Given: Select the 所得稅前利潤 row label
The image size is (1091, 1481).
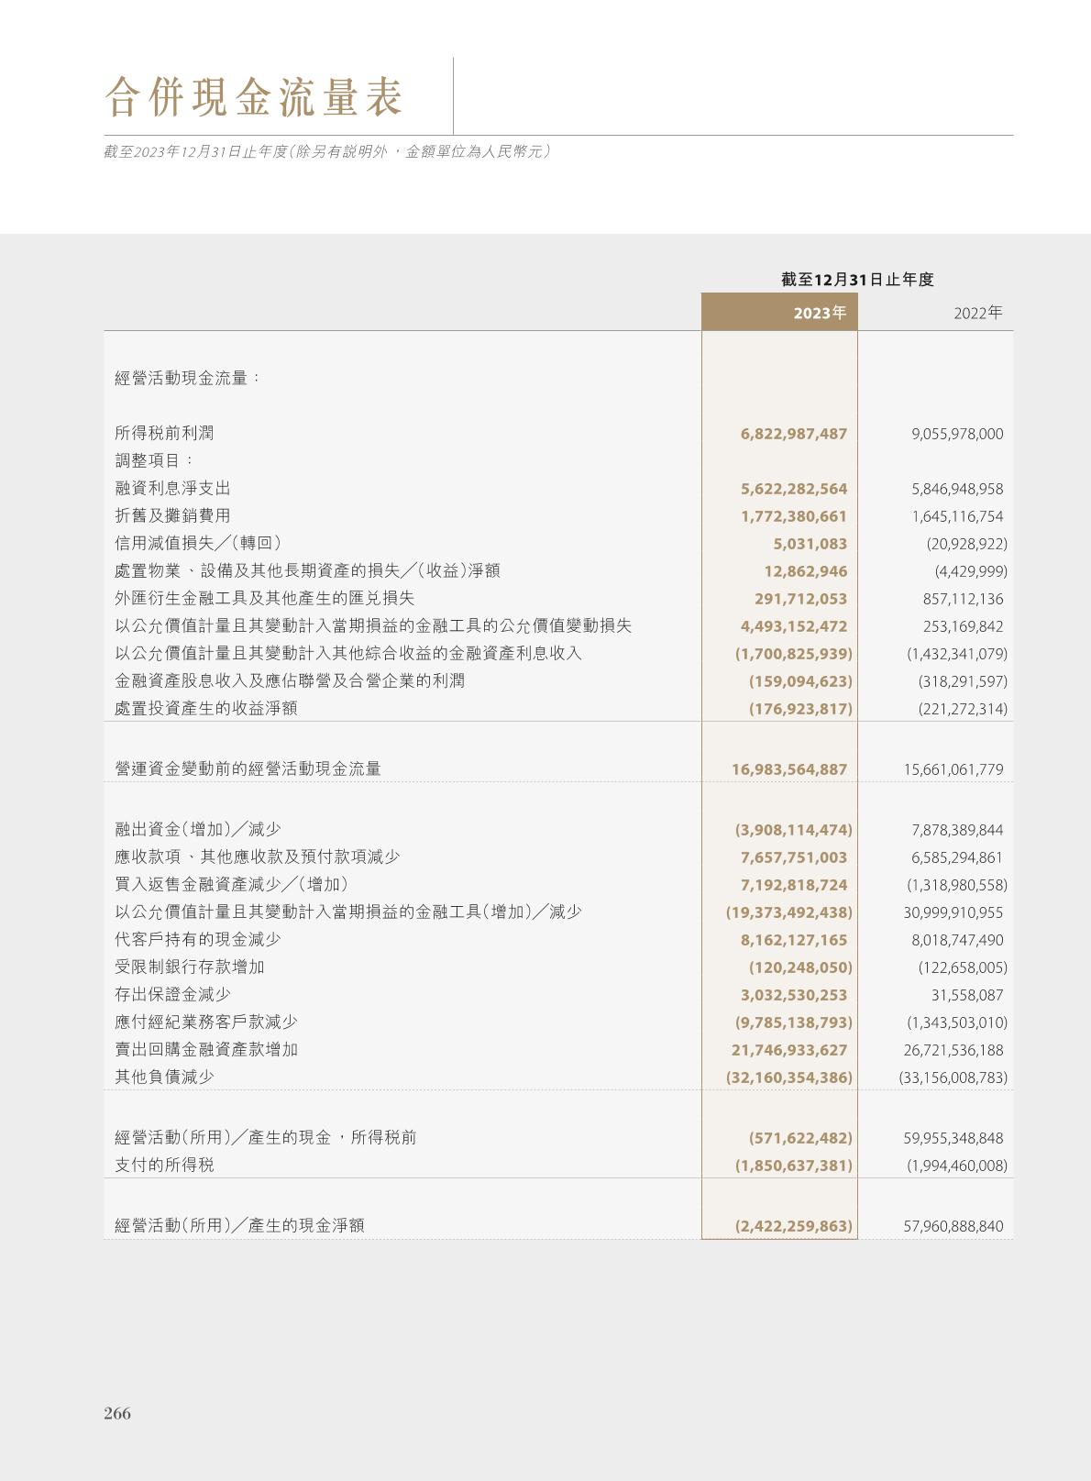Looking at the screenshot, I should [x=164, y=433].
